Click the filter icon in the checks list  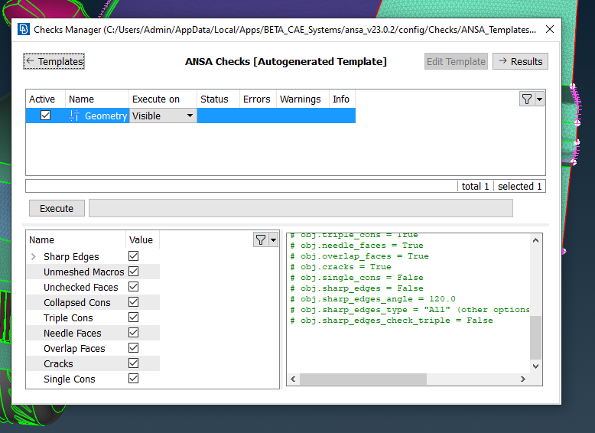click(x=527, y=99)
